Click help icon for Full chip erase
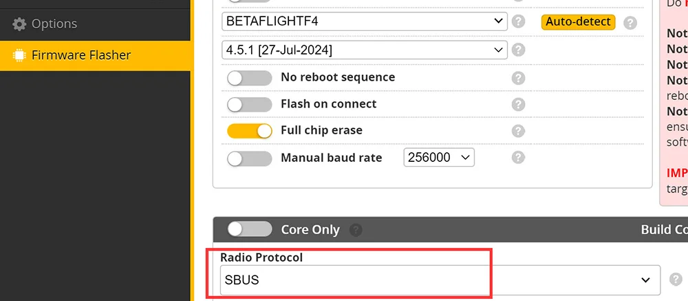The height and width of the screenshot is (301, 688). click(x=519, y=131)
